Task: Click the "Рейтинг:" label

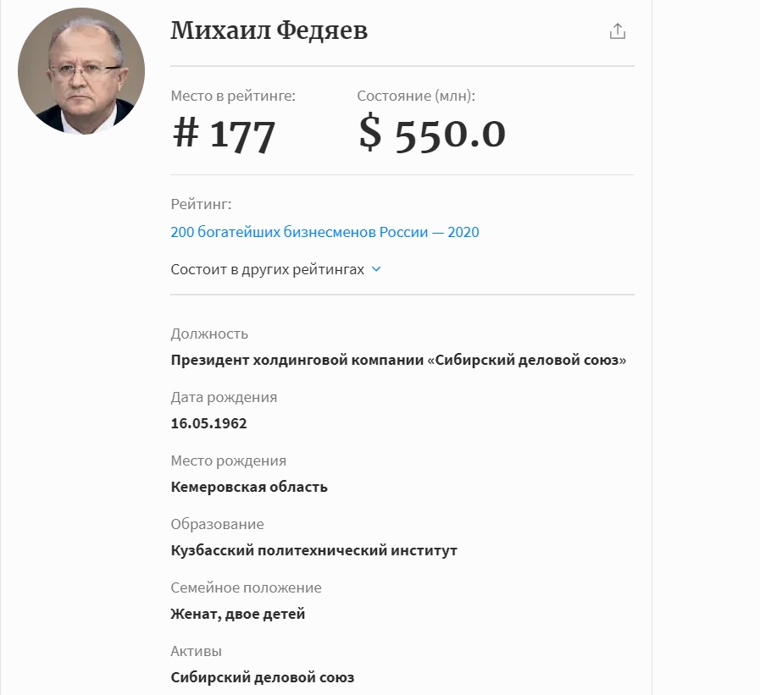Action: (201, 204)
